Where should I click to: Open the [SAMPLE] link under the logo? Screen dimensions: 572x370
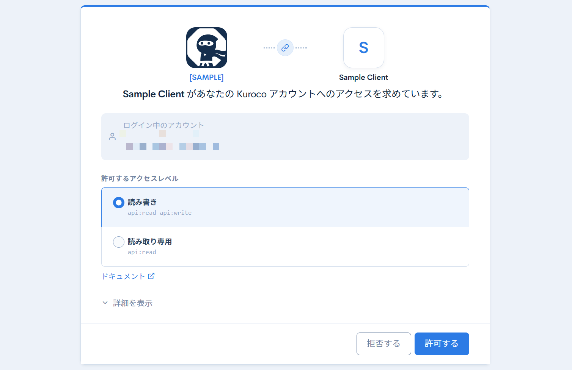point(207,77)
